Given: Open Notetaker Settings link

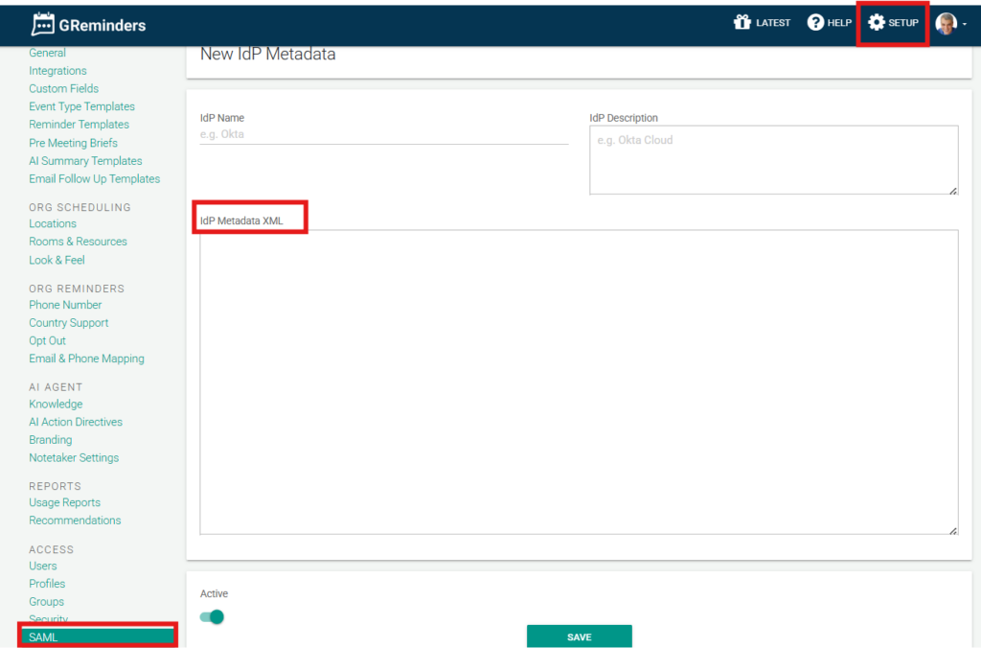Looking at the screenshot, I should (x=74, y=458).
